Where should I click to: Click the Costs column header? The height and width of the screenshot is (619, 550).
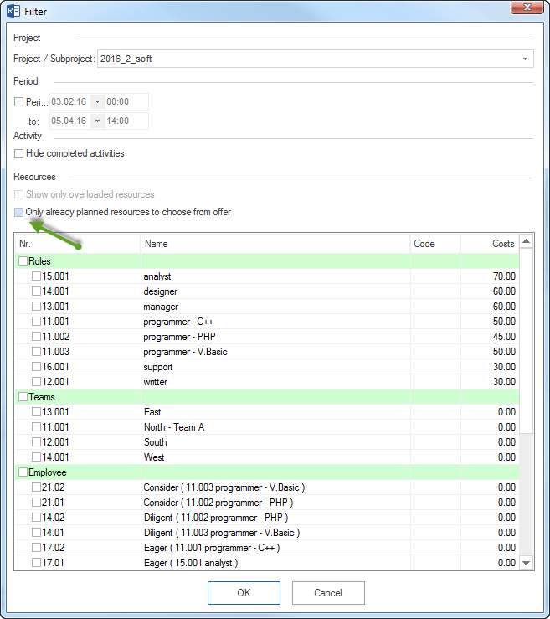pyautogui.click(x=490, y=244)
